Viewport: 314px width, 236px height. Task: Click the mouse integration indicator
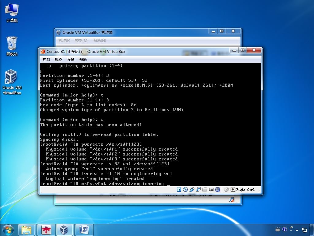click(x=227, y=189)
